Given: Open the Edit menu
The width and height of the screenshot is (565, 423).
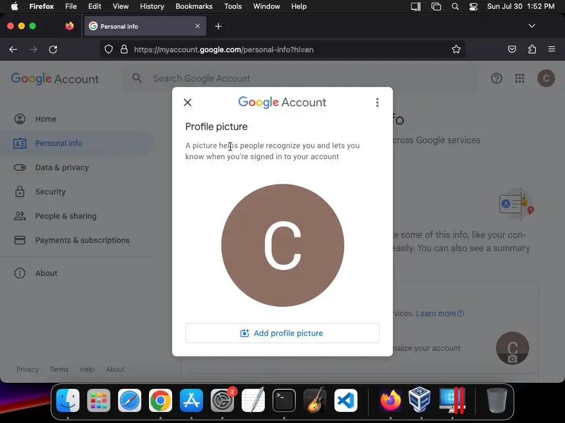Looking at the screenshot, I should pos(95,7).
